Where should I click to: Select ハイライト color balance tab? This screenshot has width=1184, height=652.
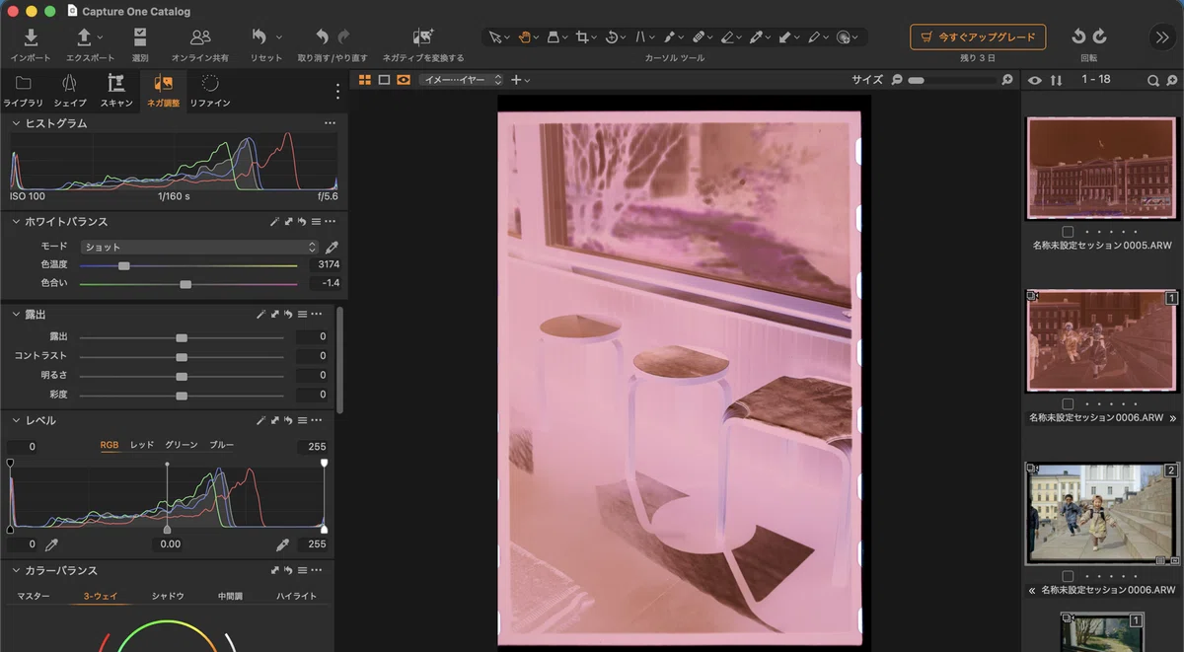pos(296,597)
